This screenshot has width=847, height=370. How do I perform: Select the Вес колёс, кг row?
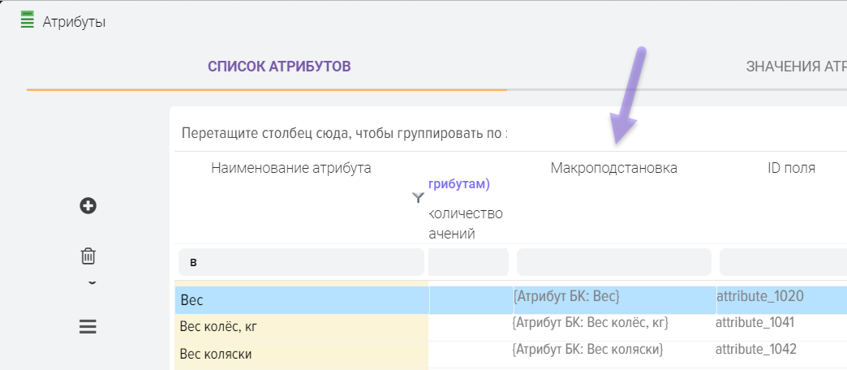coord(300,327)
